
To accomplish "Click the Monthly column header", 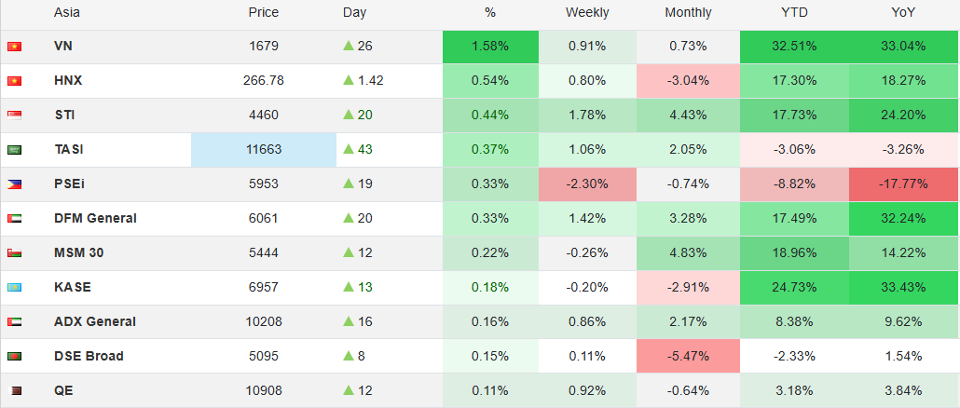I will [x=688, y=13].
